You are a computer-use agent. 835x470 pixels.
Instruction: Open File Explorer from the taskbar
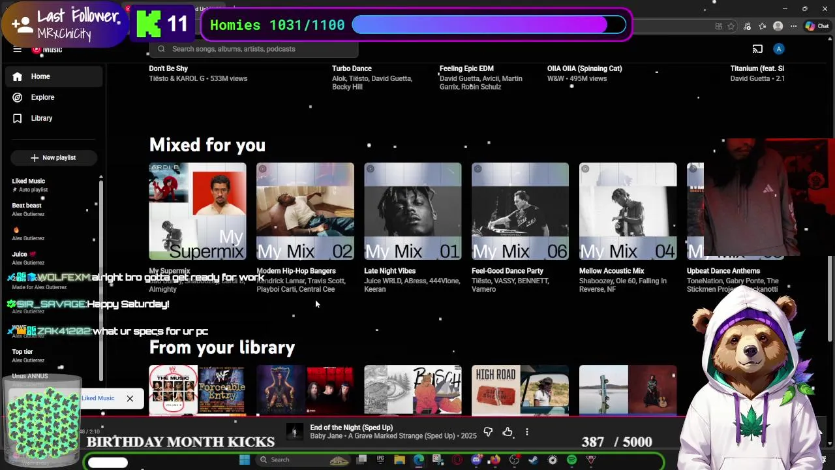[x=400, y=460]
